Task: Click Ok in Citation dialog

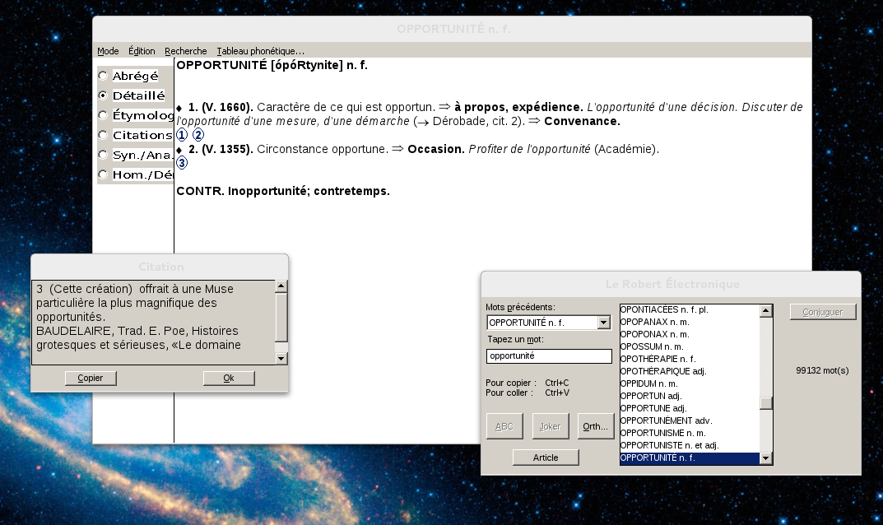Action: 229,378
